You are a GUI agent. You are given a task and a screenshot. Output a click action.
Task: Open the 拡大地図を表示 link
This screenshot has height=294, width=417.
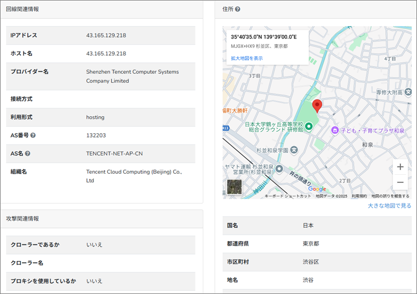click(247, 58)
